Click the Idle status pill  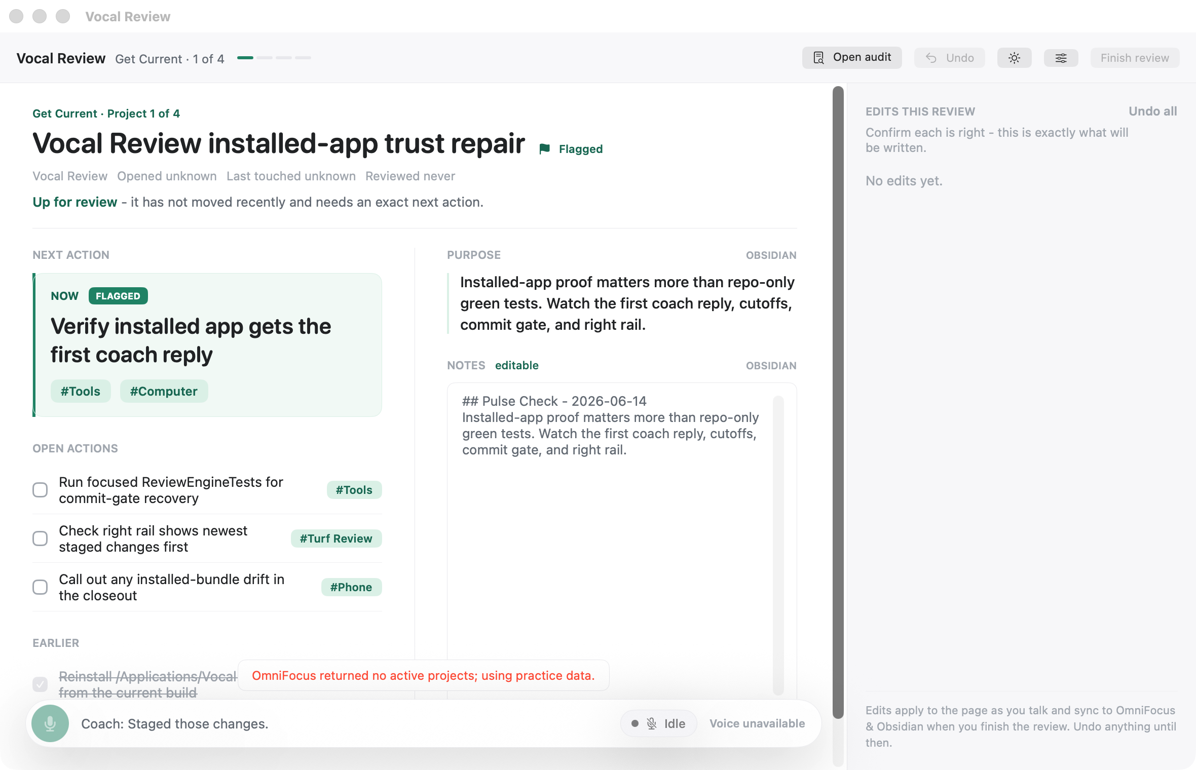pyautogui.click(x=658, y=723)
